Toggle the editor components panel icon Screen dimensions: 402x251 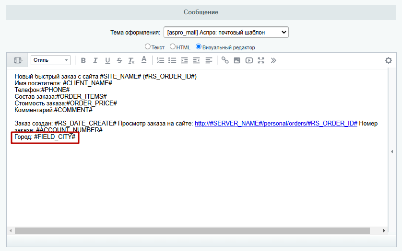[x=18, y=60]
